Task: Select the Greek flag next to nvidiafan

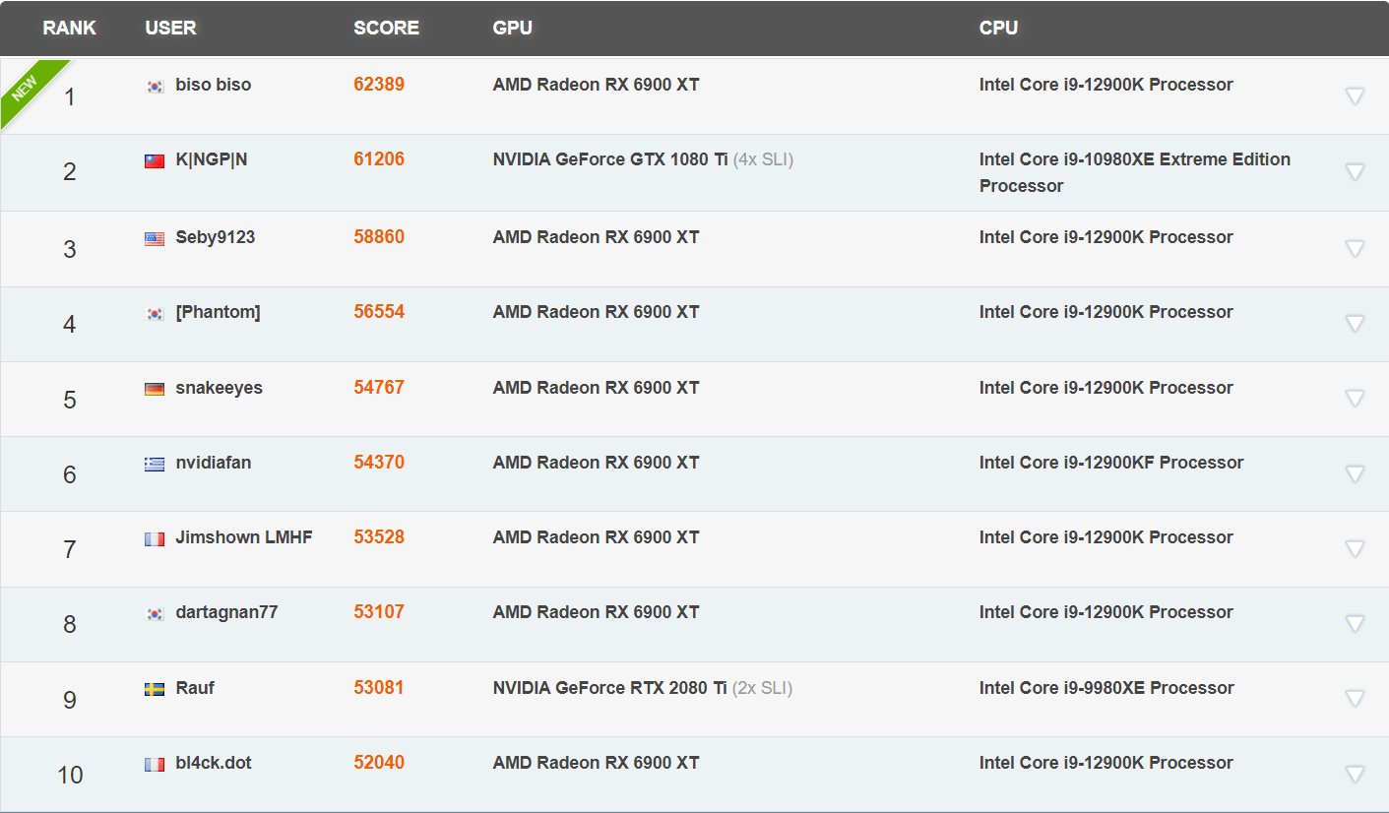Action: (x=155, y=463)
